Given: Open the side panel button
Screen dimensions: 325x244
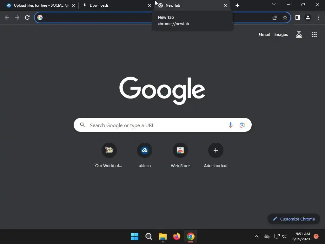Looking at the screenshot, I should tap(298, 18).
